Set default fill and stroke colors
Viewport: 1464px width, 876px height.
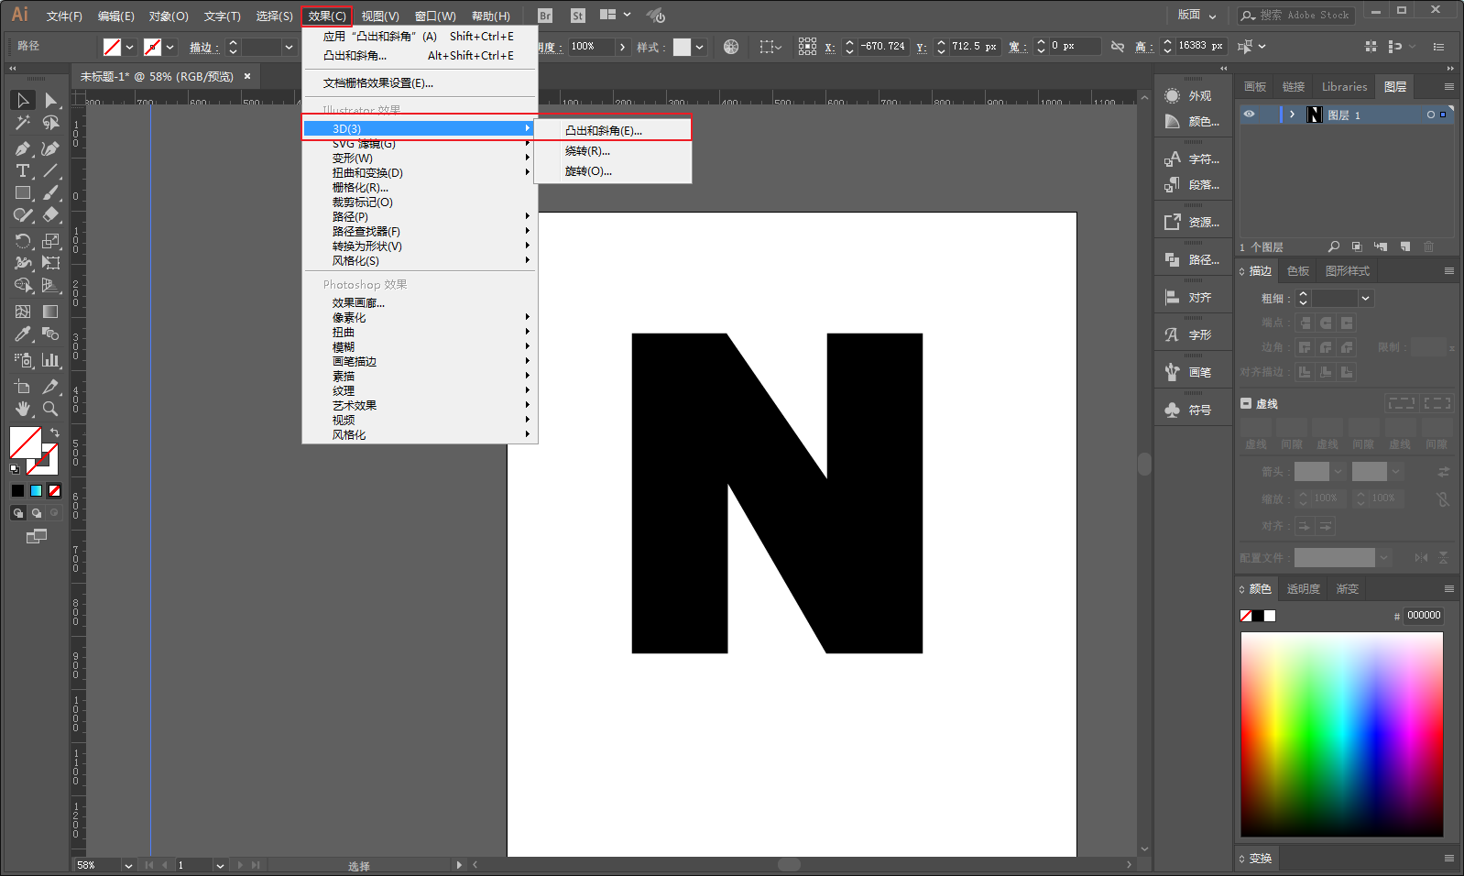pyautogui.click(x=15, y=469)
